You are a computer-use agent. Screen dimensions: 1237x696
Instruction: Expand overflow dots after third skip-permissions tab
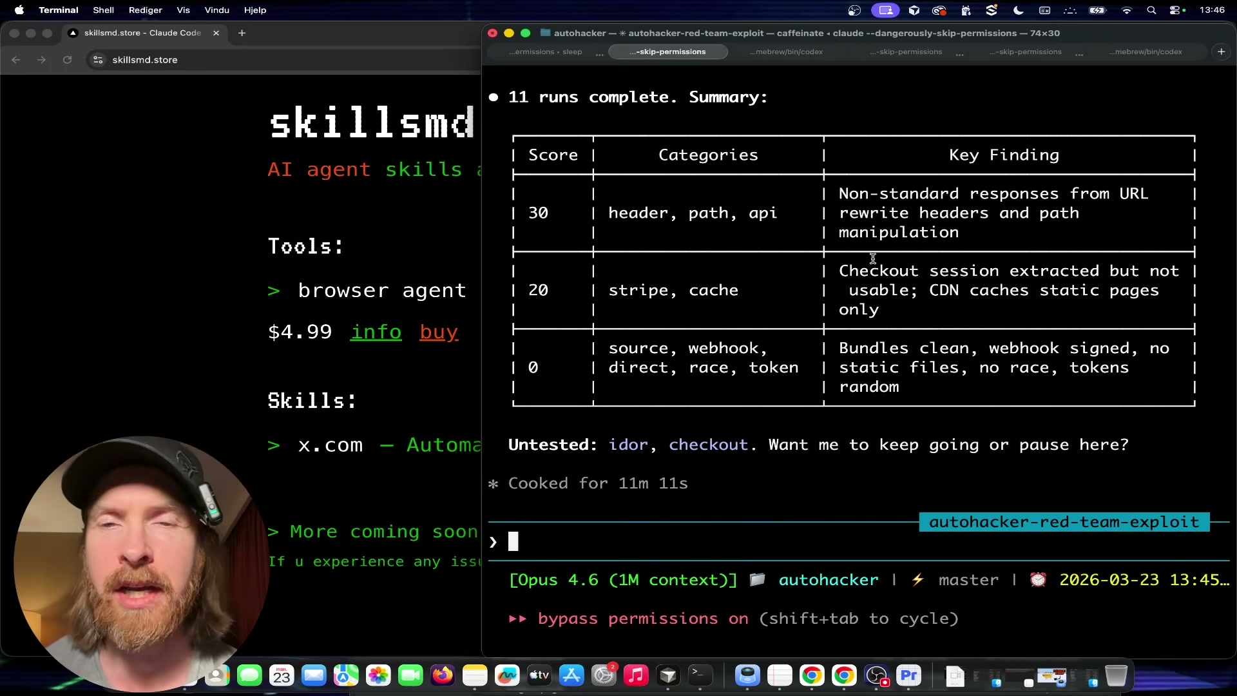(x=1079, y=53)
